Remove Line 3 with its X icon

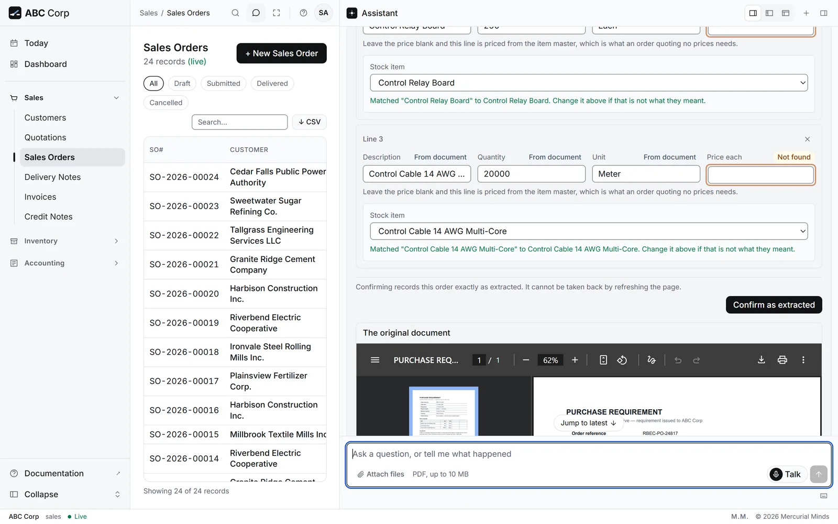(807, 139)
